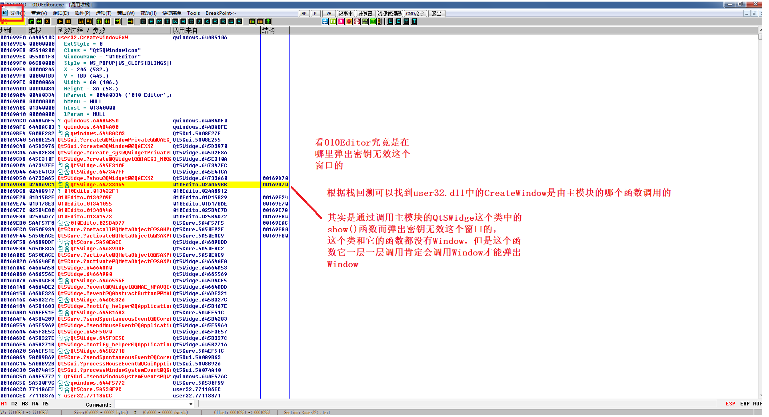
Task: Click the Execute Till Return icon
Action: (118, 22)
